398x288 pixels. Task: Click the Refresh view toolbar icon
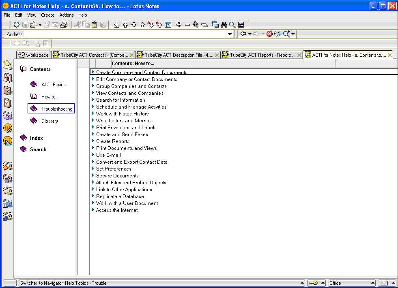(x=168, y=25)
